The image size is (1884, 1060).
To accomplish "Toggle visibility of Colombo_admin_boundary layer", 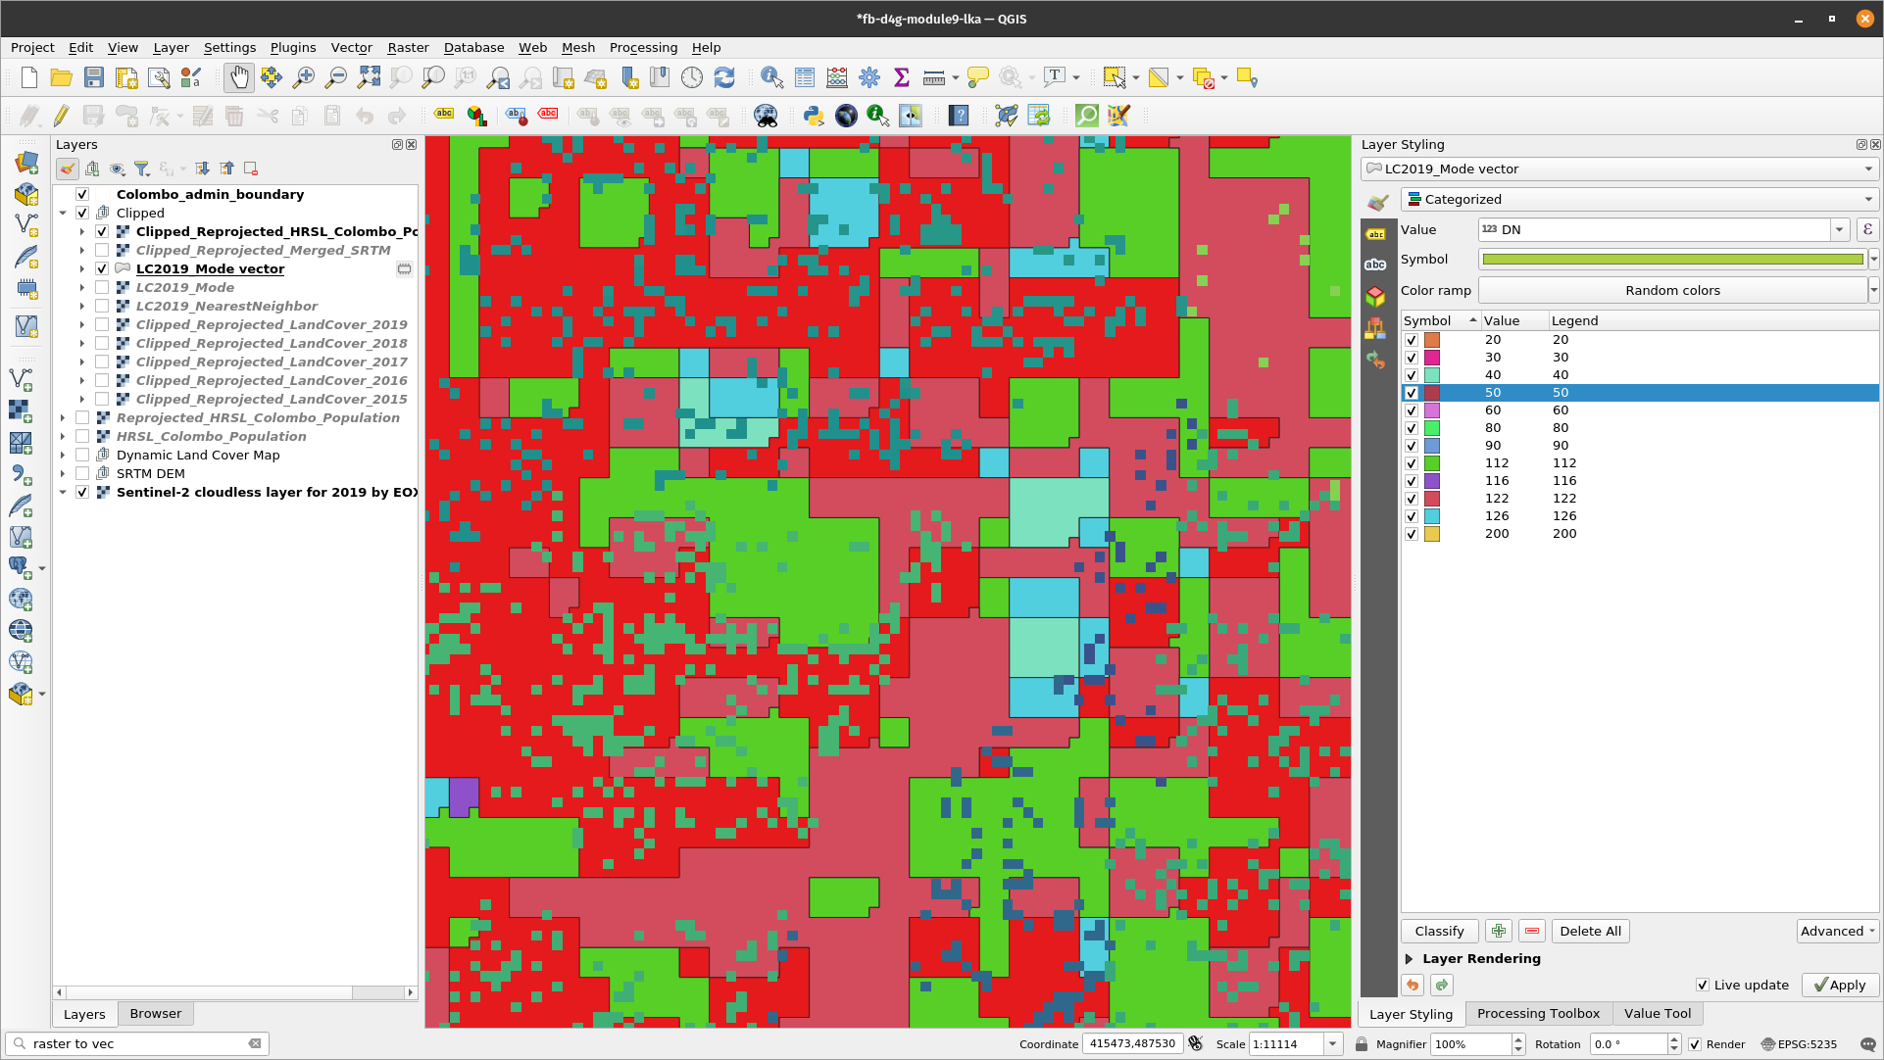I will 81,194.
